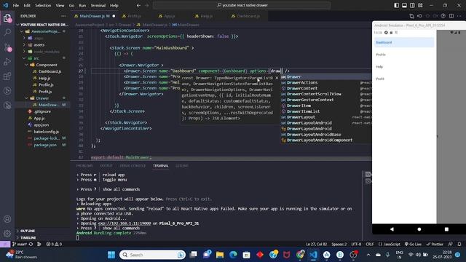Click the Windows taskbar Search box
Image resolution: width=466 pixels, height=262 pixels.
[152, 255]
